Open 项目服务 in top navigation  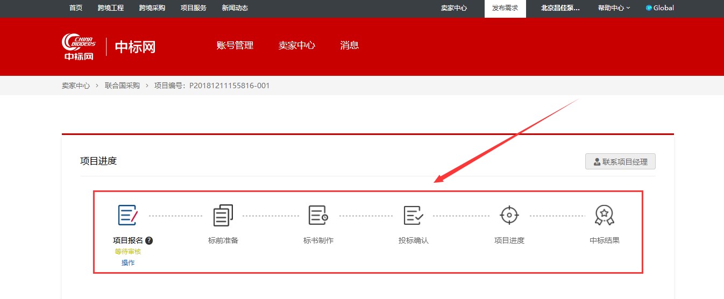coord(194,8)
